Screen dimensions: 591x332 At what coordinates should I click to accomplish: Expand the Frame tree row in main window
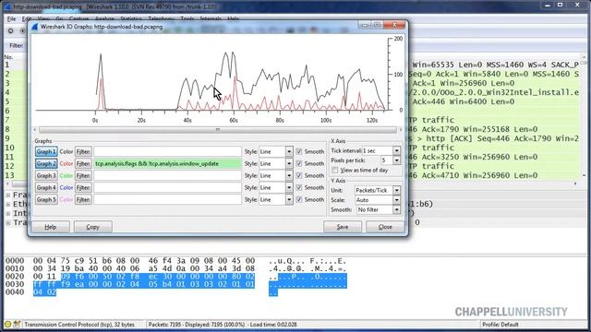(x=8, y=195)
